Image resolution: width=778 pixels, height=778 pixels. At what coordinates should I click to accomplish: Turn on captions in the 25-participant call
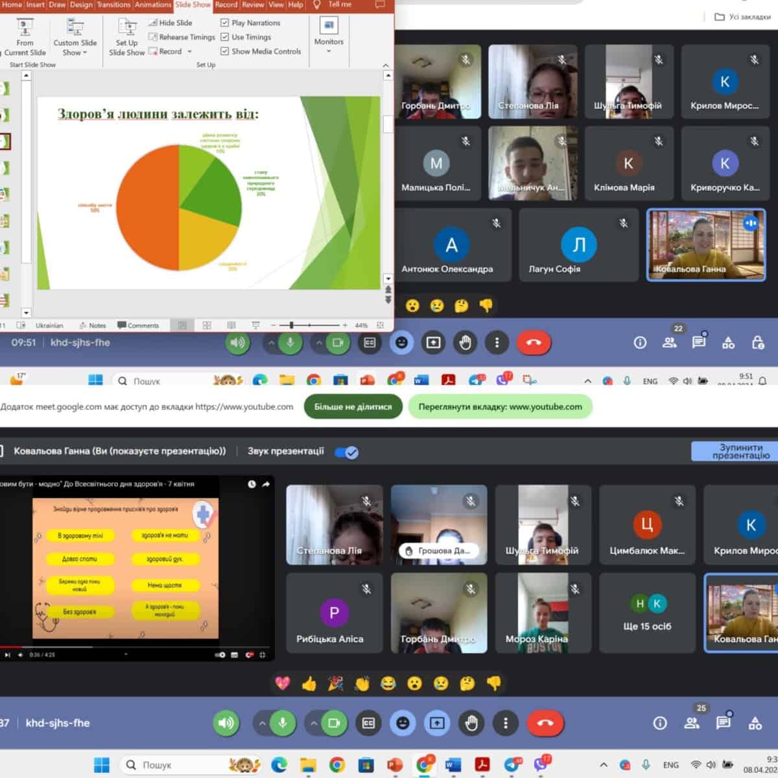(368, 723)
